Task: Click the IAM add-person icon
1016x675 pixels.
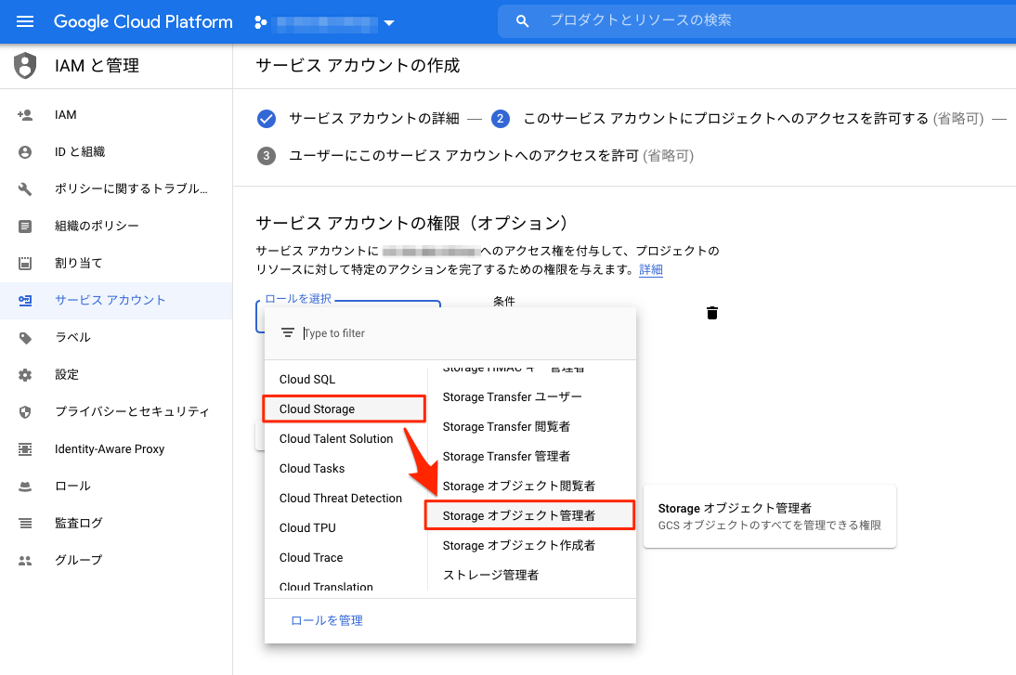Action: [x=25, y=114]
